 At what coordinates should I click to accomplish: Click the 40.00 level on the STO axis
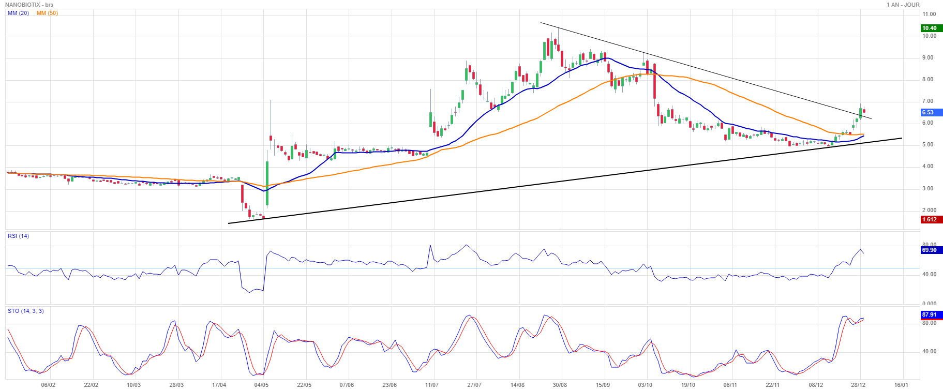pyautogui.click(x=929, y=352)
